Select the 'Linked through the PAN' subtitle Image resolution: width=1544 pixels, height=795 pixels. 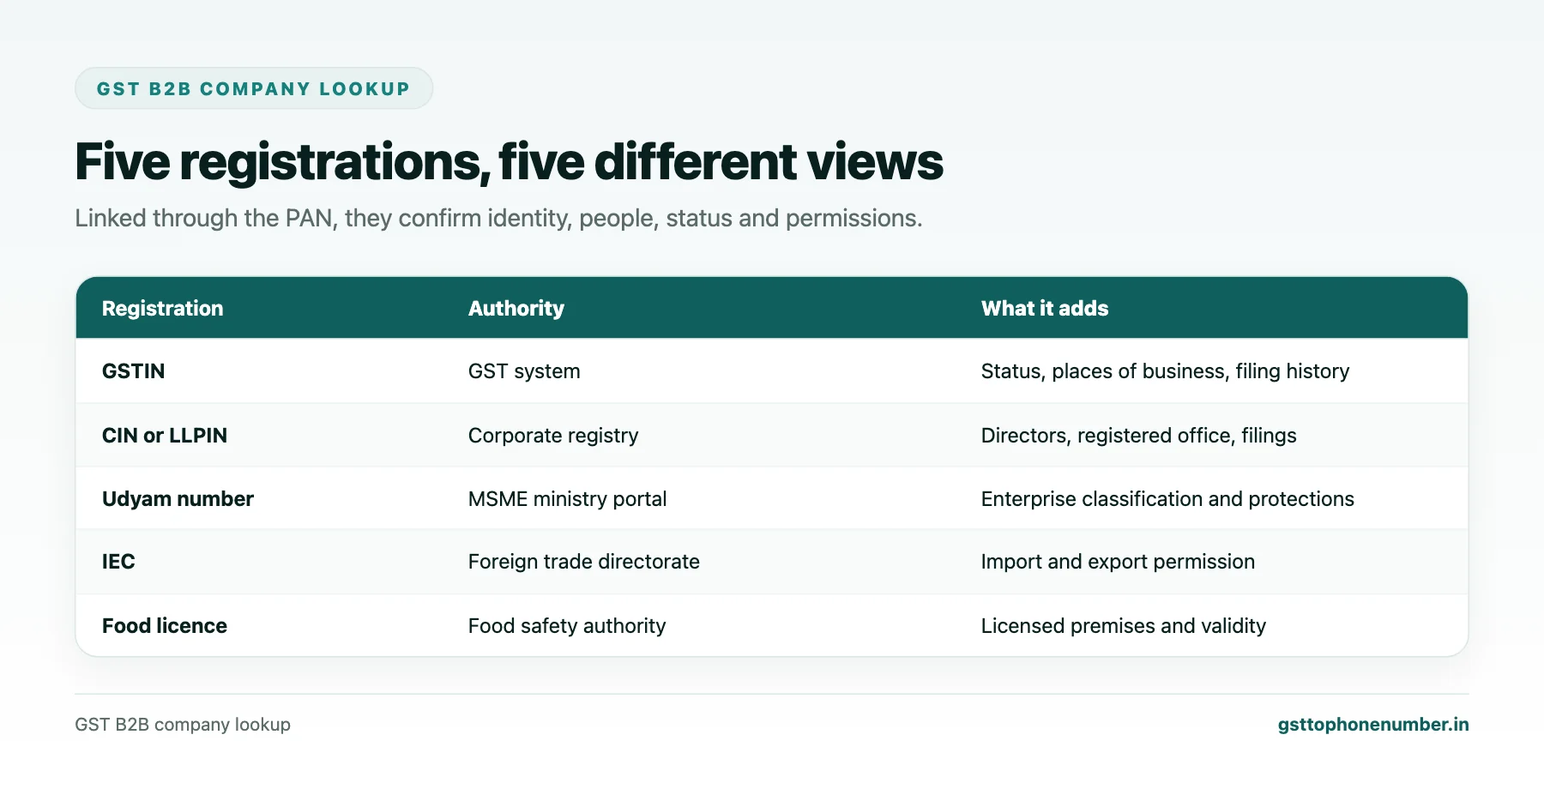coord(498,219)
